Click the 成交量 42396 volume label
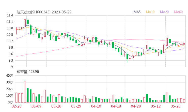Viewport: 188px width, 112px height. point(28,72)
